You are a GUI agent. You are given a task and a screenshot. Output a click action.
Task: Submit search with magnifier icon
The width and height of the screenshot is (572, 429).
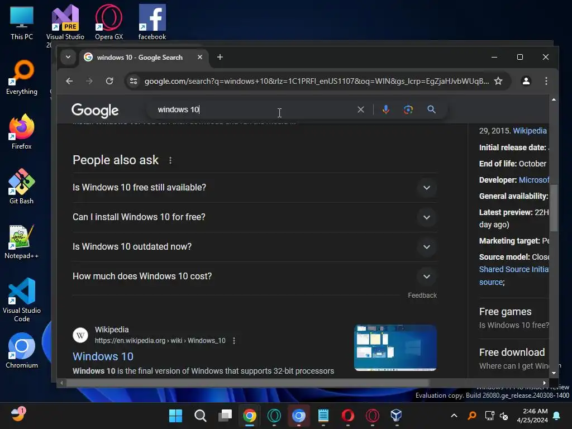coord(431,109)
